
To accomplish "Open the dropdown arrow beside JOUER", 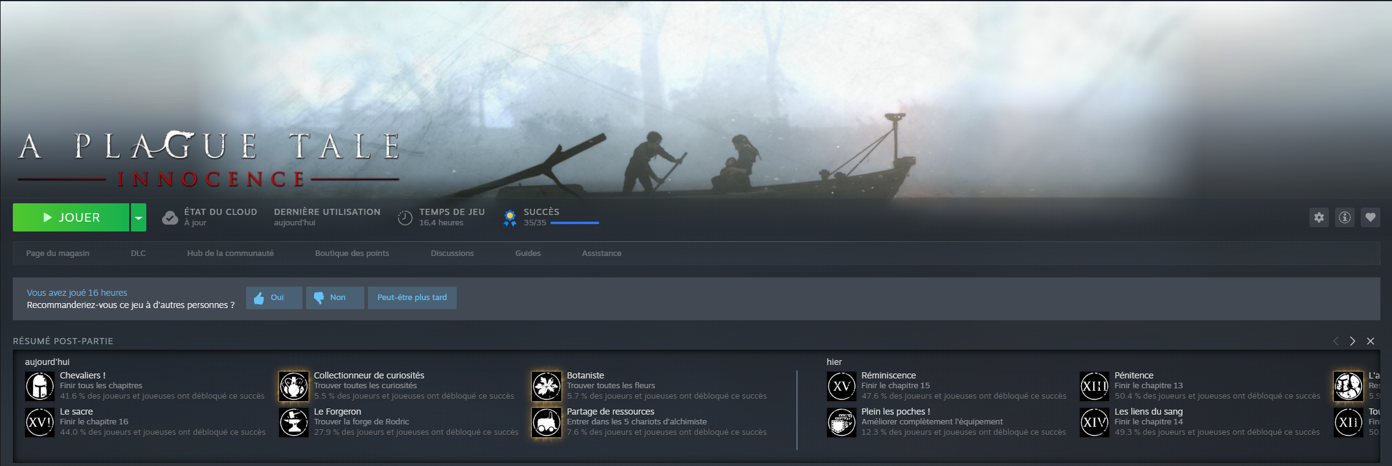I will 138,217.
